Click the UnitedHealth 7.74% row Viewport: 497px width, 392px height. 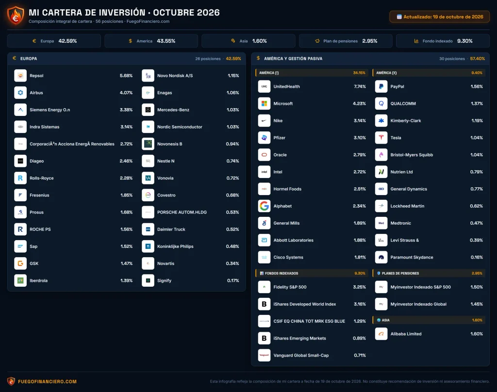click(312, 86)
